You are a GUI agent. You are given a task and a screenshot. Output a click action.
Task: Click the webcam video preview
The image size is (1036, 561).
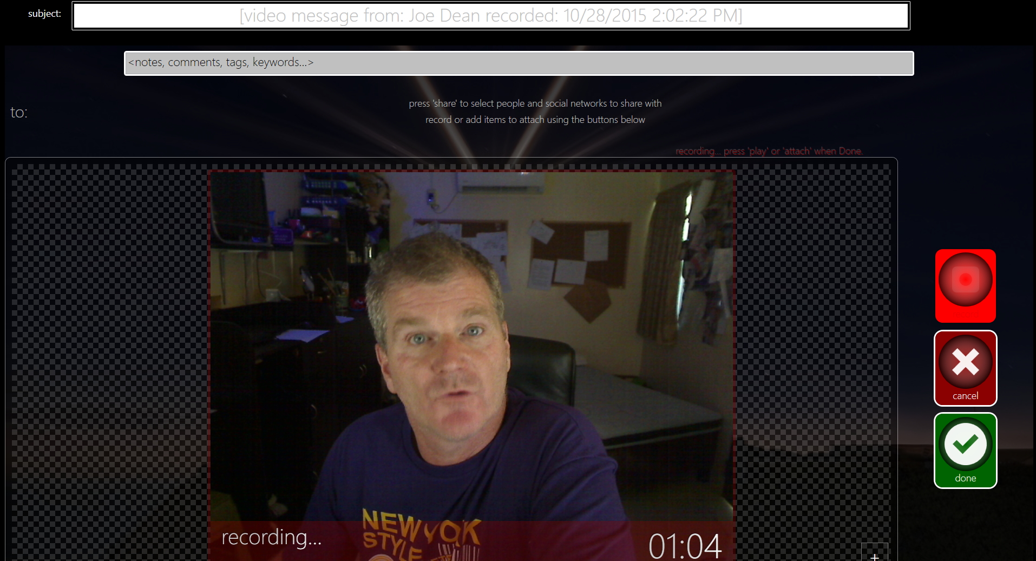coord(471,366)
